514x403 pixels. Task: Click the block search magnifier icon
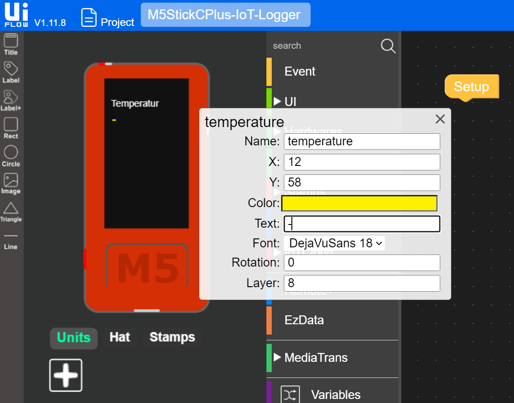tap(388, 46)
